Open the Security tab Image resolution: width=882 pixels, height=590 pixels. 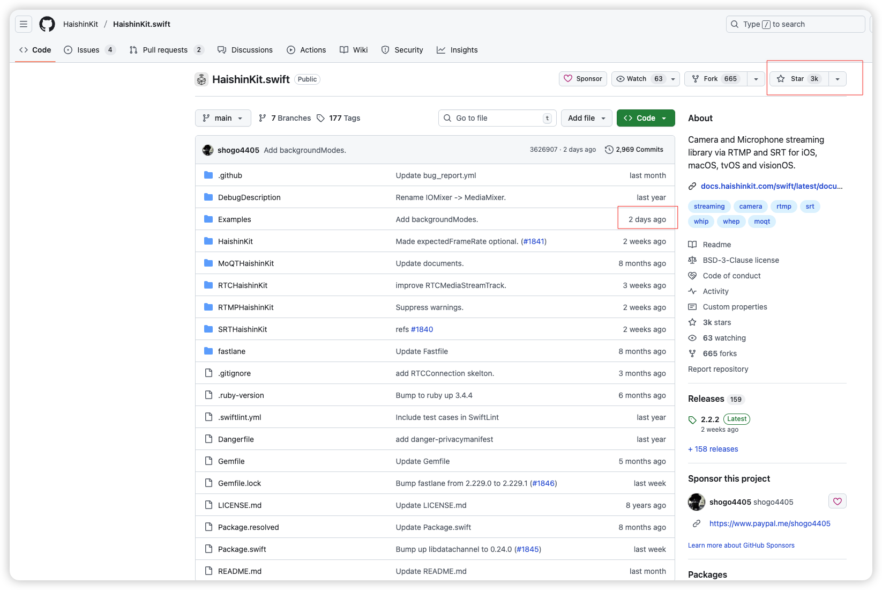click(x=402, y=50)
